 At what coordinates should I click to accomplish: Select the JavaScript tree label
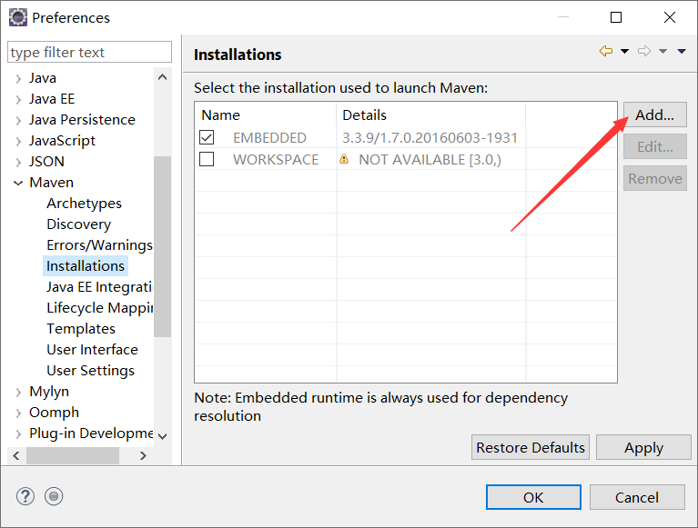point(62,141)
